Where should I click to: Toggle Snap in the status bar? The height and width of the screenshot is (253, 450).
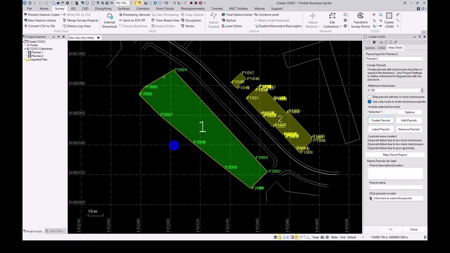pos(315,237)
